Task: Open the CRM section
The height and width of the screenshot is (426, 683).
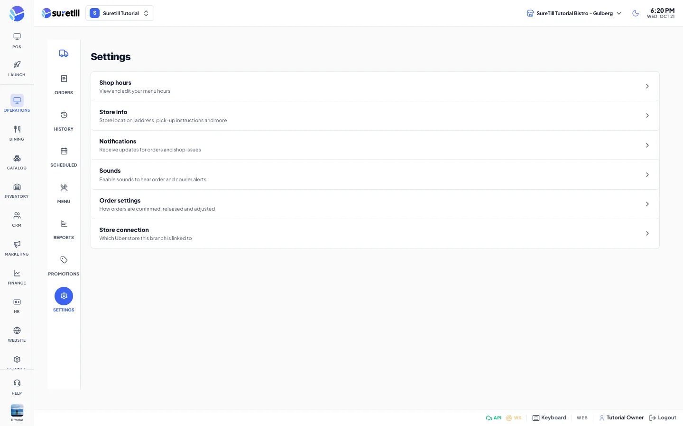Action: click(x=17, y=219)
